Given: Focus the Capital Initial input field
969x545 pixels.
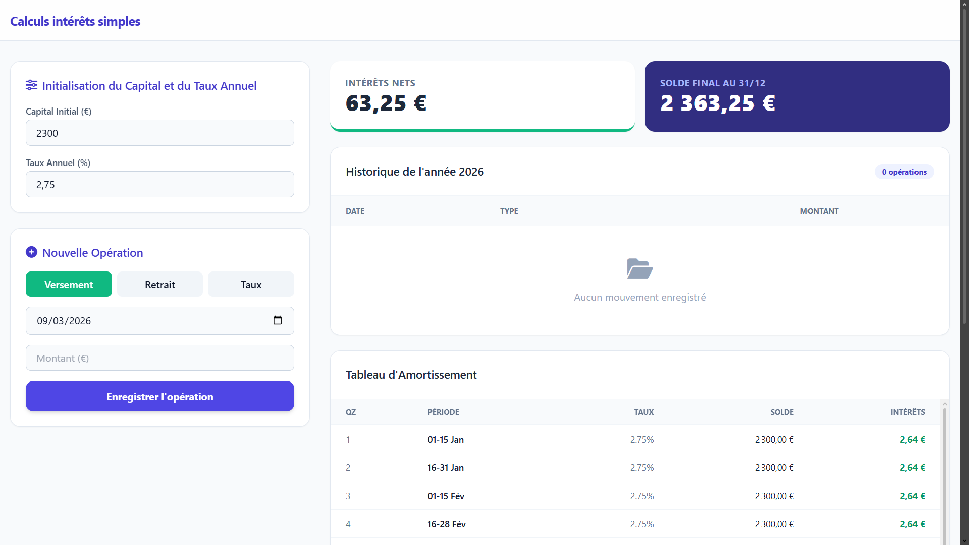Looking at the screenshot, I should tap(160, 133).
